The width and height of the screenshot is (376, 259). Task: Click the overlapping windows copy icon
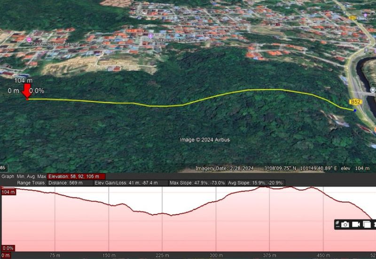(x=367, y=225)
